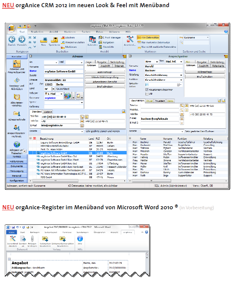The image size is (233, 281).
Task: Open Adressmerkmale sidebar icon
Action: click(x=17, y=114)
